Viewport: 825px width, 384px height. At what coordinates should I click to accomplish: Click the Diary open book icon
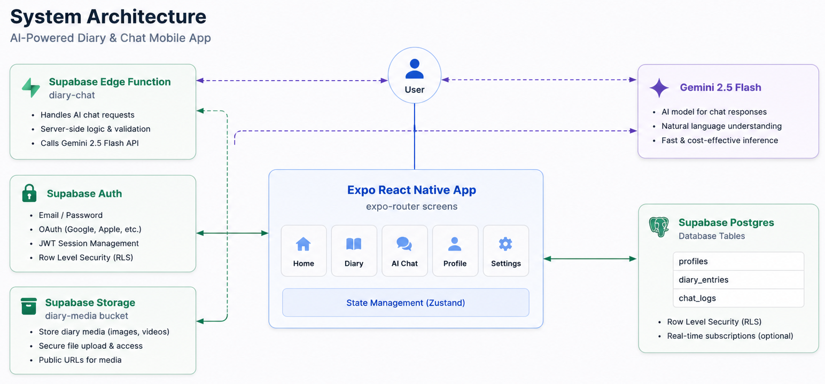click(354, 244)
